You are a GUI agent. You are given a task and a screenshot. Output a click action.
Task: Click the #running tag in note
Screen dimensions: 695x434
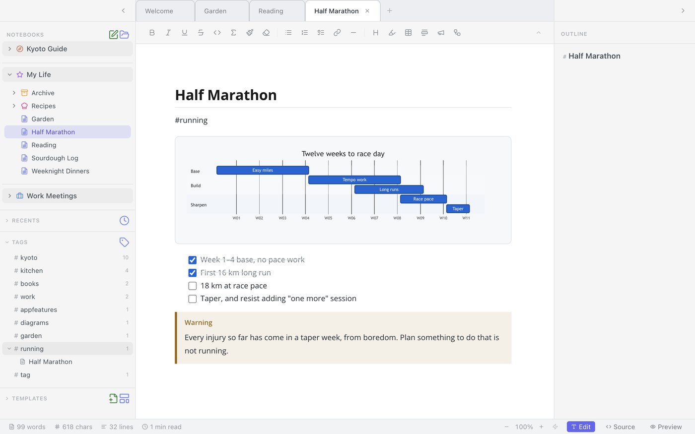pos(191,120)
